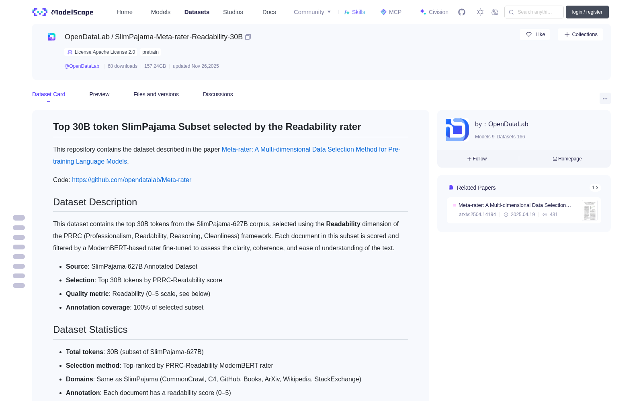Follow OpenDataLab
Image resolution: width=643 pixels, height=401 pixels.
pyautogui.click(x=477, y=159)
